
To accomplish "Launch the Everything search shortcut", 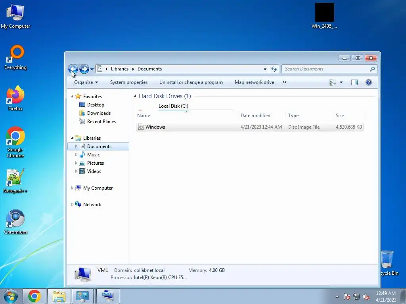I will (15, 57).
